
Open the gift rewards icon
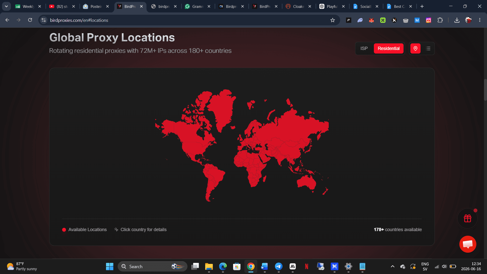[x=467, y=218]
